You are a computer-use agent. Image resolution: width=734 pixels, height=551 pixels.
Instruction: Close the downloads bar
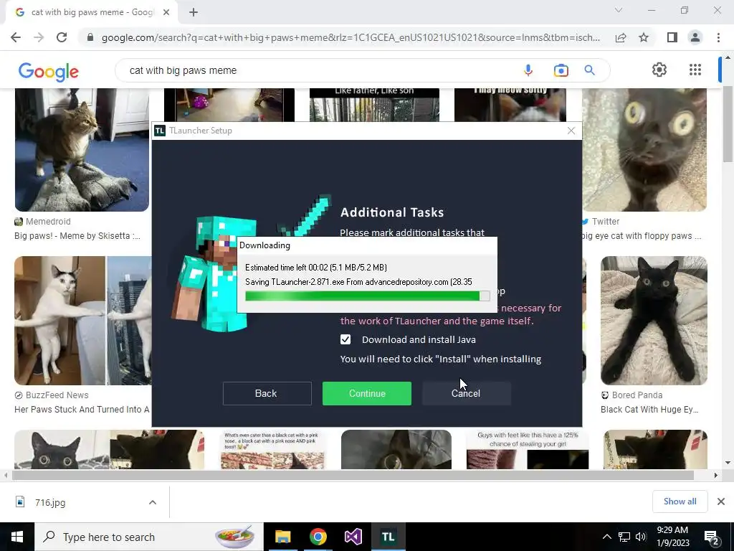click(x=721, y=501)
